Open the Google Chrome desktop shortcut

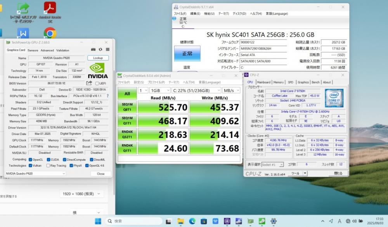click(x=50, y=33)
